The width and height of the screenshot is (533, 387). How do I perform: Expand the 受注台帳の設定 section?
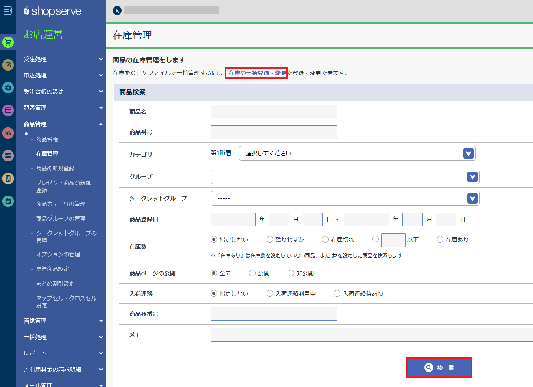pyautogui.click(x=61, y=92)
